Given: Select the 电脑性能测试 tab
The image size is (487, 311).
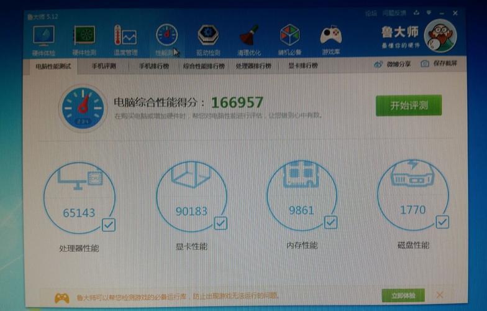Looking at the screenshot, I should pos(53,66).
